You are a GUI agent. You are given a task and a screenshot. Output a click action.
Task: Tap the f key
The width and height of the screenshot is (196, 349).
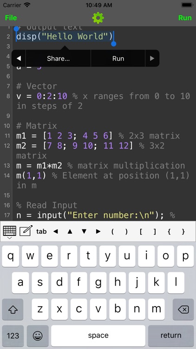(x=78, y=282)
